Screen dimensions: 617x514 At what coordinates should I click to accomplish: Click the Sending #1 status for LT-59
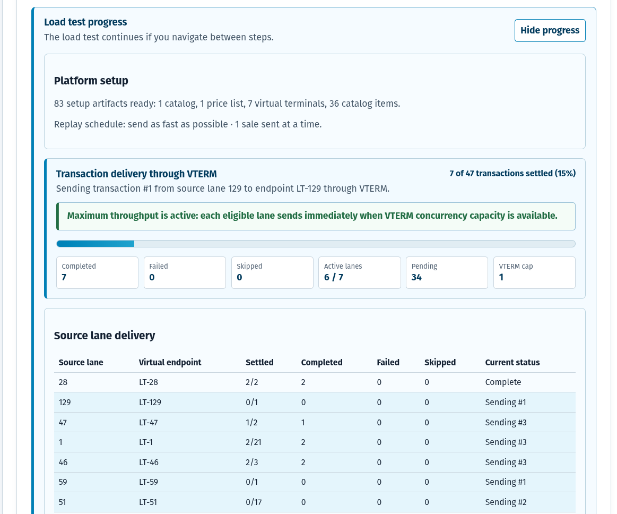506,482
